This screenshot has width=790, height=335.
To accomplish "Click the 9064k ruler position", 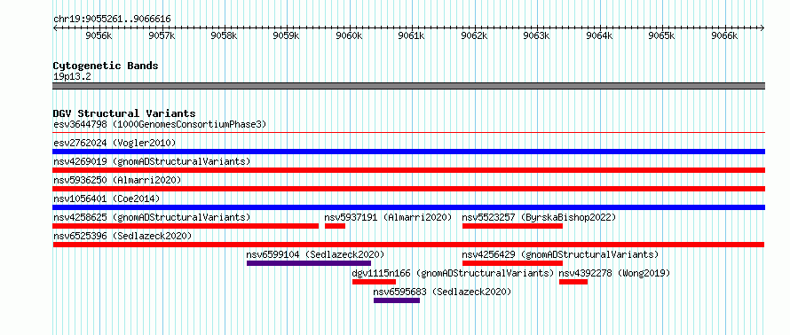I will tap(600, 35).
